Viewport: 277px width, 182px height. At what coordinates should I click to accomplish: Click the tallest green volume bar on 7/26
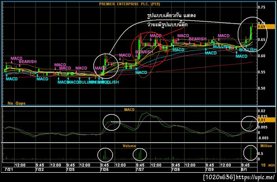(x=105, y=155)
